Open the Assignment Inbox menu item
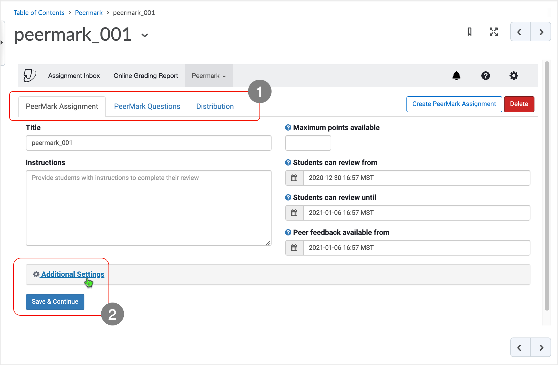The width and height of the screenshot is (558, 365). point(74,76)
